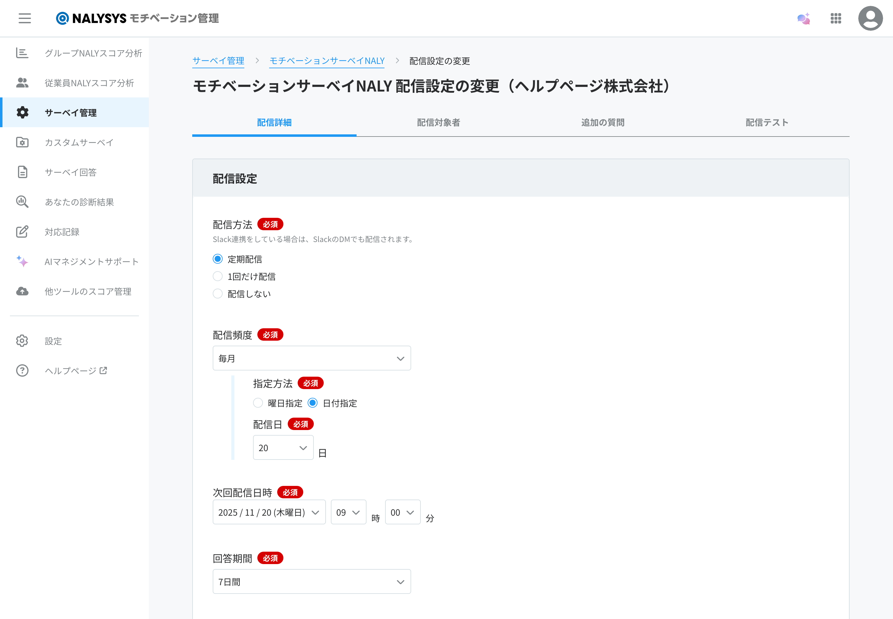This screenshot has height=619, width=893.
Task: Open the user account avatar
Action: coord(870,18)
